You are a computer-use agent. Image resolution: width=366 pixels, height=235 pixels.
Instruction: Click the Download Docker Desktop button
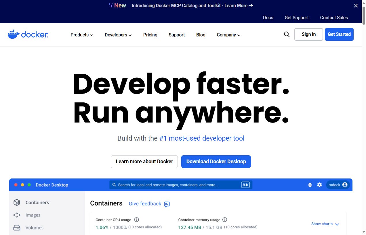click(216, 162)
